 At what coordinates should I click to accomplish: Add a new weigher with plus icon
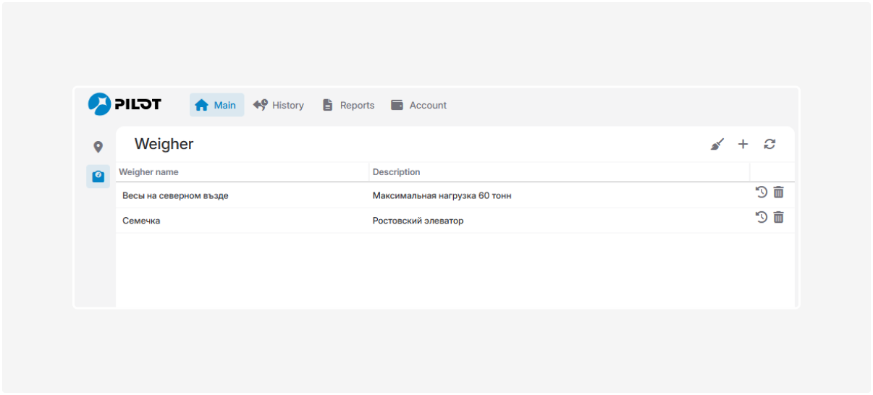click(743, 145)
